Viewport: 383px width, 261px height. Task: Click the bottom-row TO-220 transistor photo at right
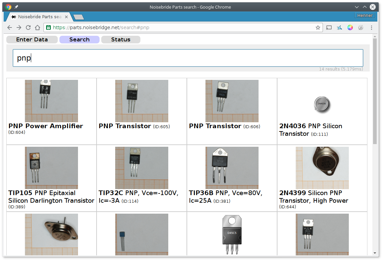pyautogui.click(x=322, y=235)
